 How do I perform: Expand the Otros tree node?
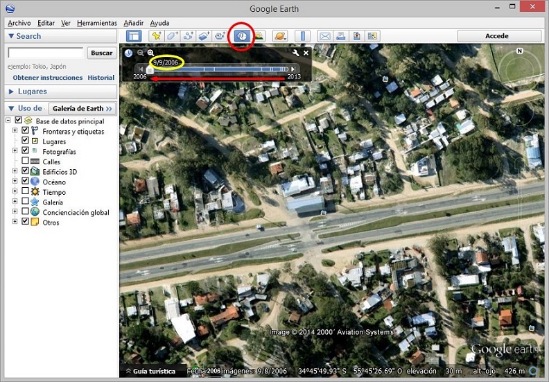click(15, 222)
